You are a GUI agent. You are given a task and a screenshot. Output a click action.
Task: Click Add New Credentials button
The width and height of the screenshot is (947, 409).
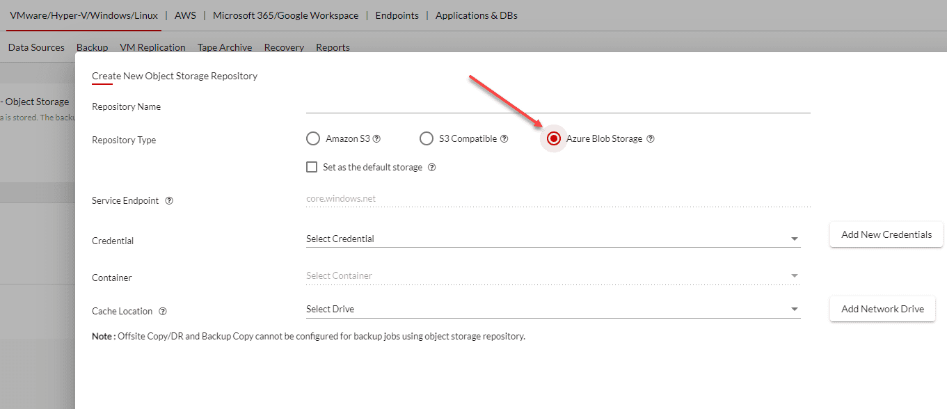click(886, 234)
